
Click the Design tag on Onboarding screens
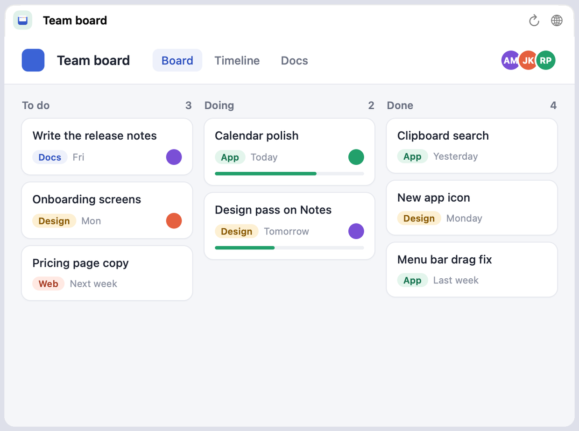(x=54, y=221)
